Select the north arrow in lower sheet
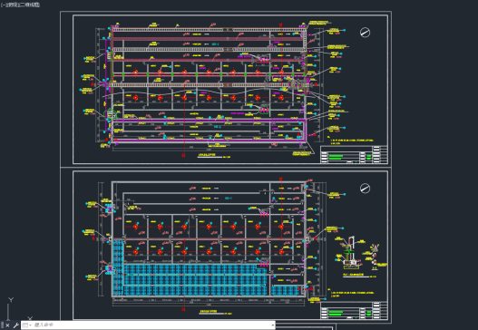 (365, 189)
